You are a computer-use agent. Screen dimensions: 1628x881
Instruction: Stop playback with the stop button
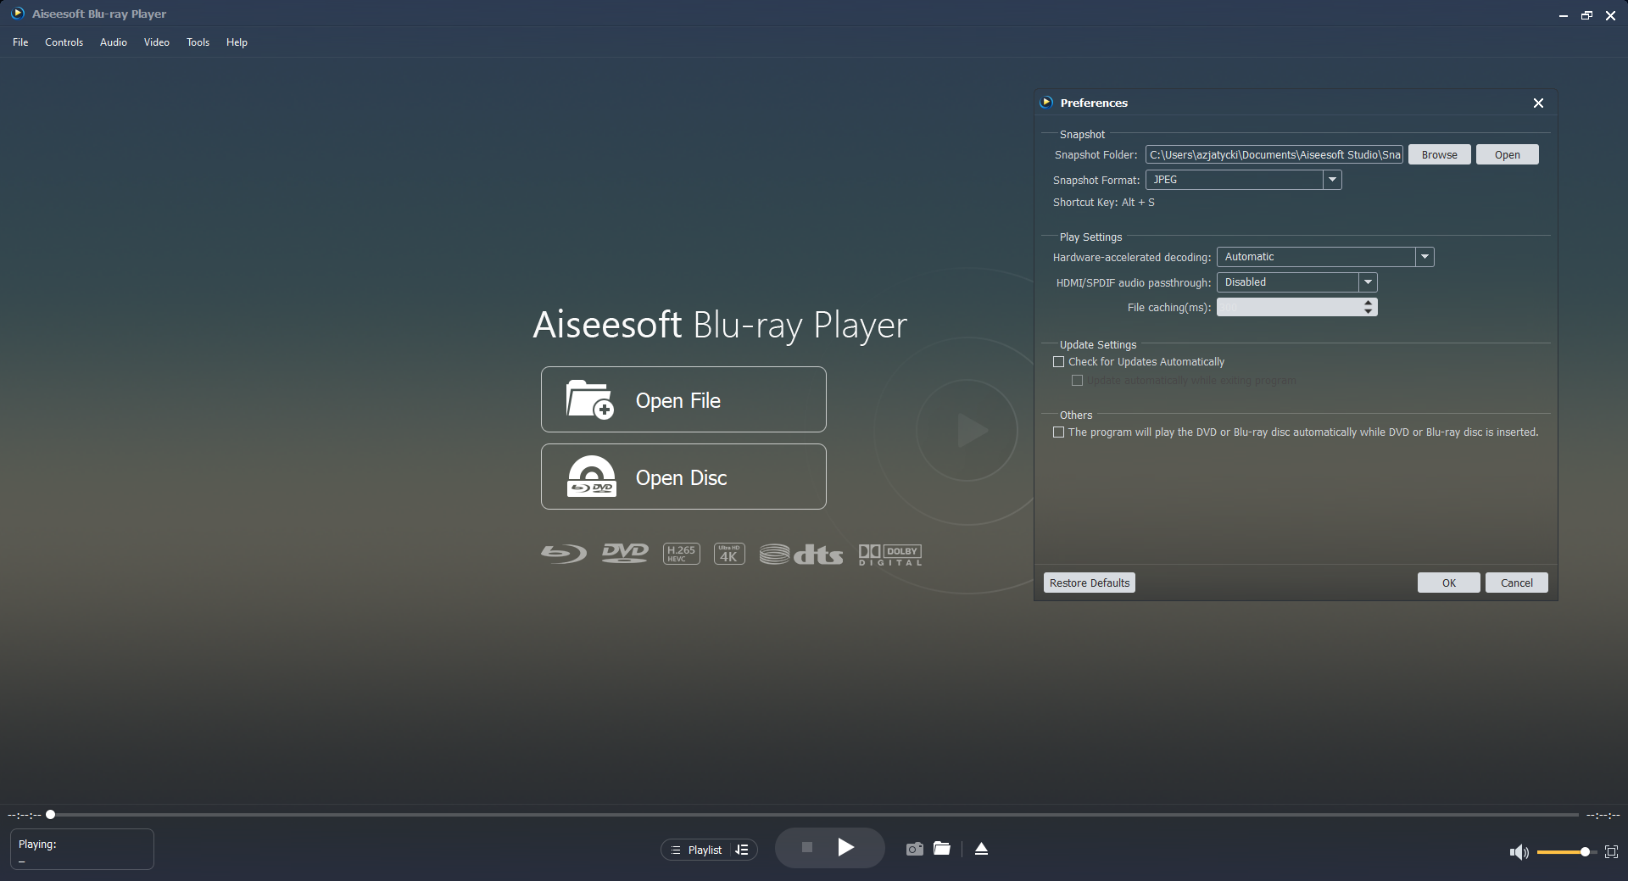[x=806, y=848]
